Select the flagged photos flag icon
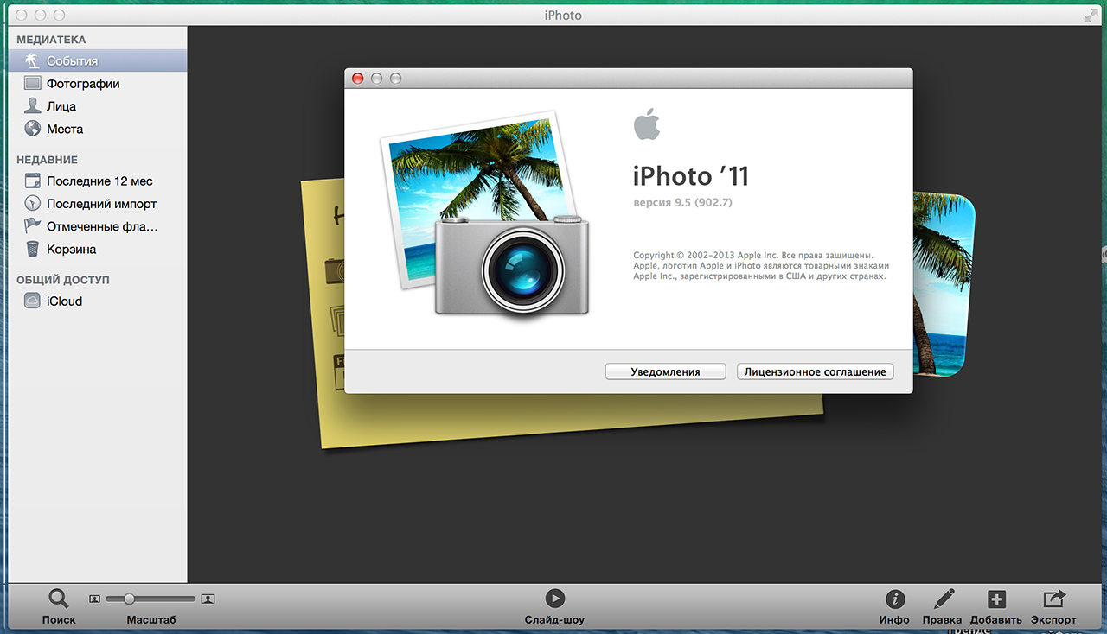Viewport: 1107px width, 634px height. [33, 226]
